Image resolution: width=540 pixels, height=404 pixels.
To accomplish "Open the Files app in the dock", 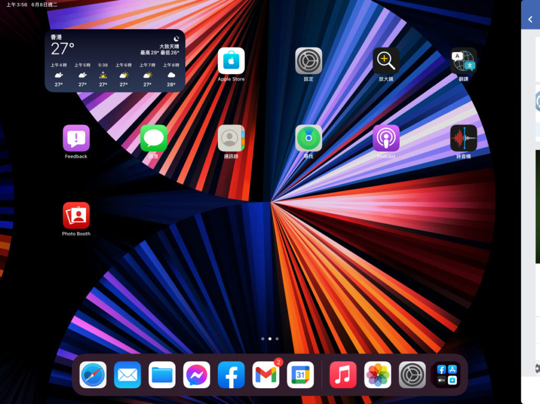I will click(162, 375).
